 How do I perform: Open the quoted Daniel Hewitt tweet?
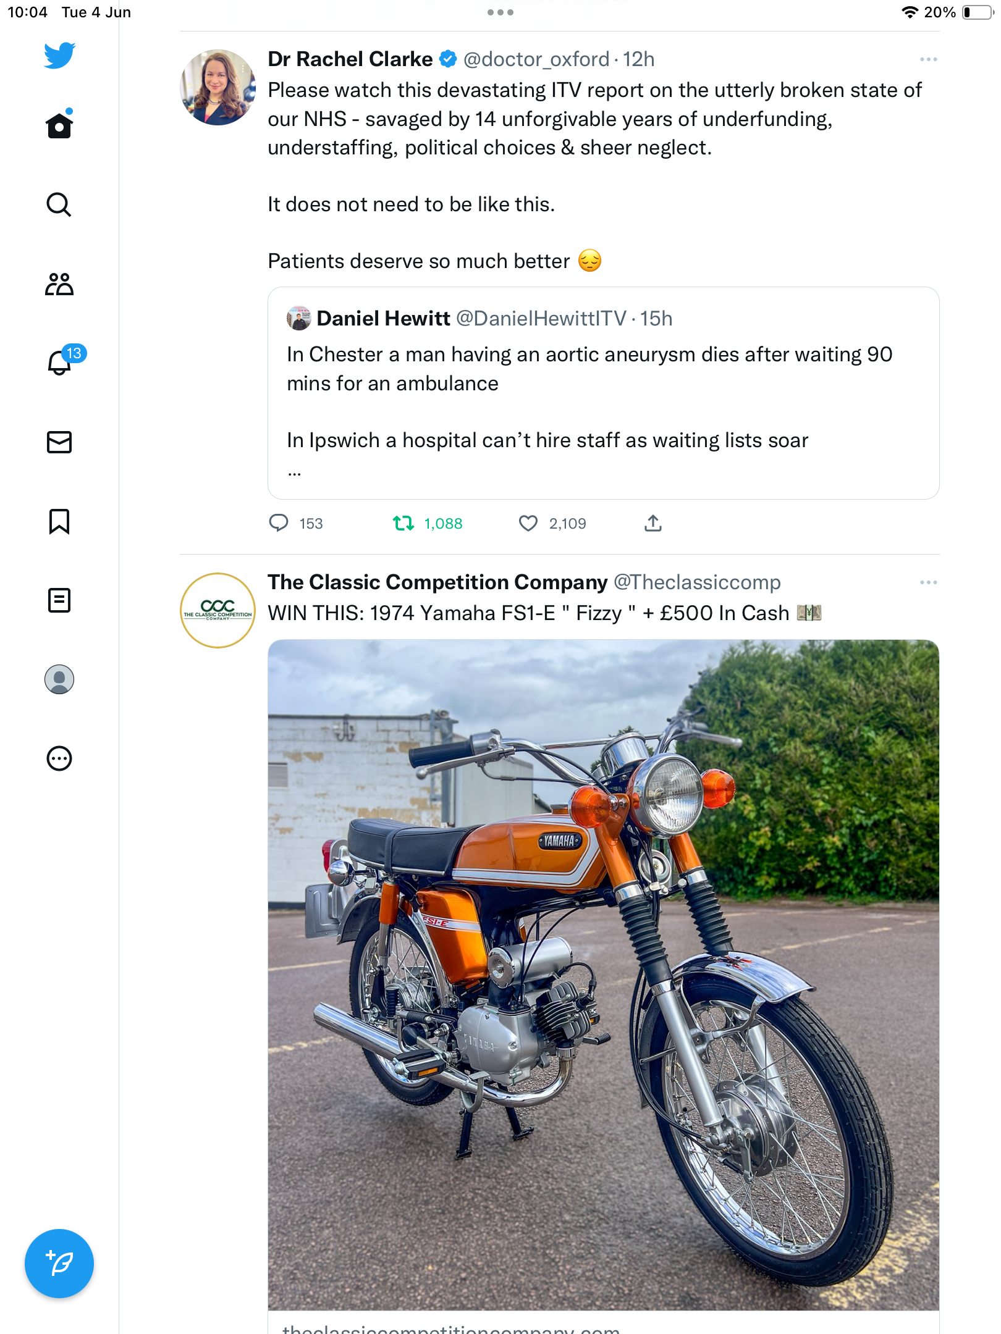coord(604,393)
